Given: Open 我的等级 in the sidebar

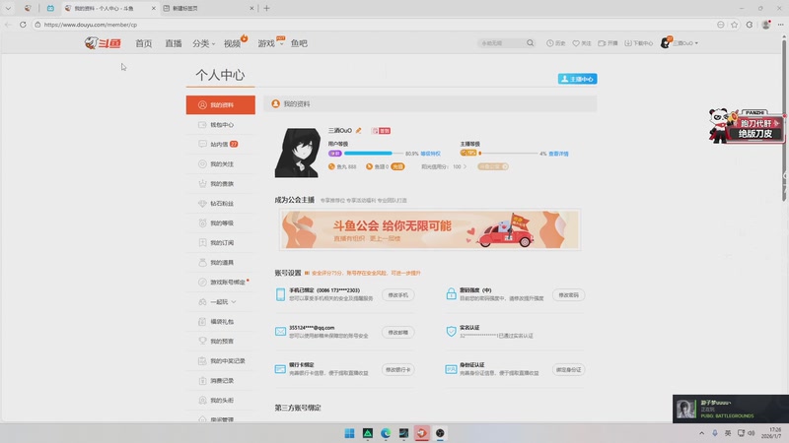Looking at the screenshot, I should point(220,223).
